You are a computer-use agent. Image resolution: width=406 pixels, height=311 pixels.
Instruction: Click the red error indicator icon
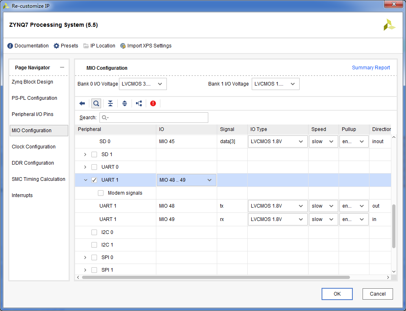[153, 104]
